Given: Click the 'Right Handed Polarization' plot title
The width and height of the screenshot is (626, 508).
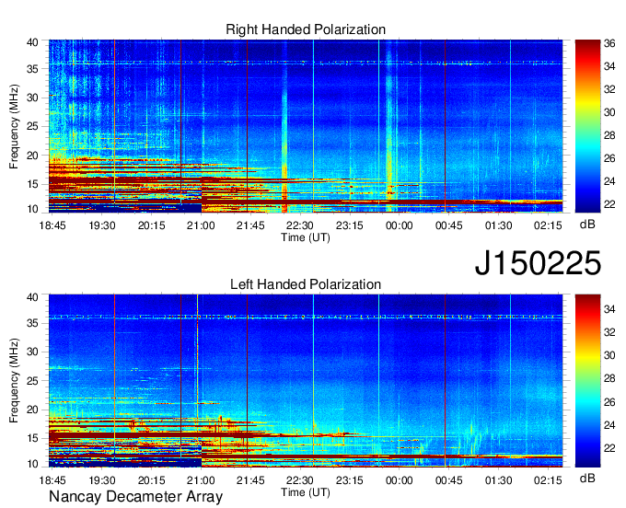Looking at the screenshot, I should [x=306, y=29].
